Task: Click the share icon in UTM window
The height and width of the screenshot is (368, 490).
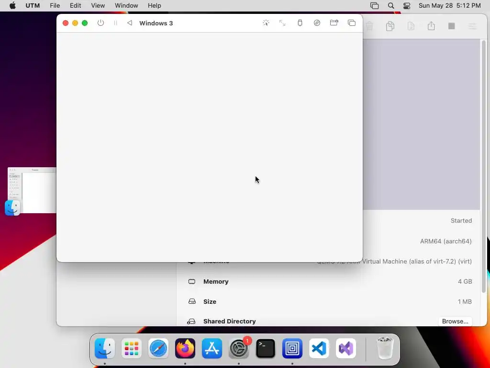Action: coord(431,26)
